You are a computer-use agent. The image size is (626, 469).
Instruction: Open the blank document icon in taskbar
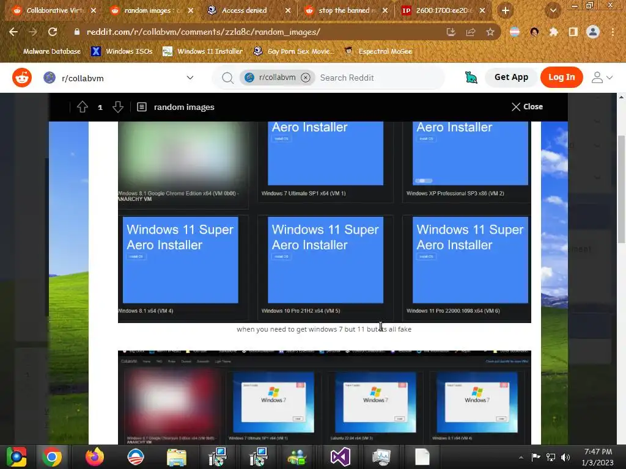(x=422, y=457)
